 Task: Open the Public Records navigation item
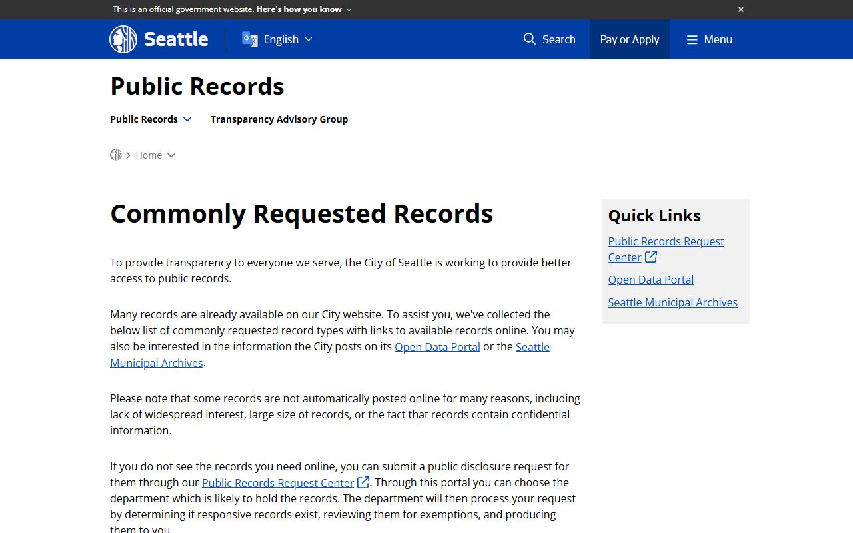144,119
